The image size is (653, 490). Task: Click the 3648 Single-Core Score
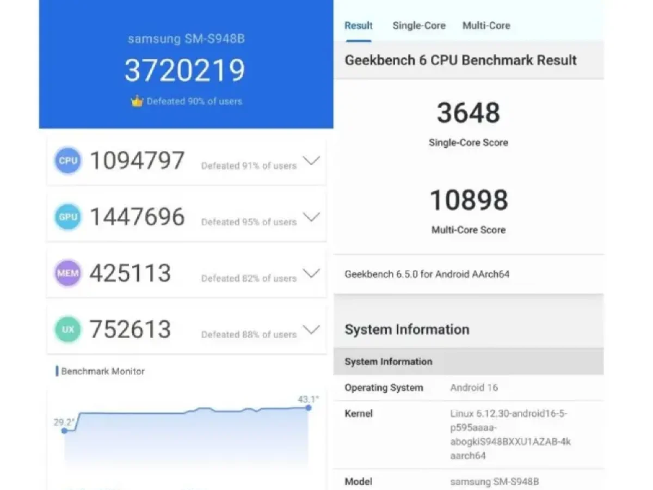click(468, 113)
